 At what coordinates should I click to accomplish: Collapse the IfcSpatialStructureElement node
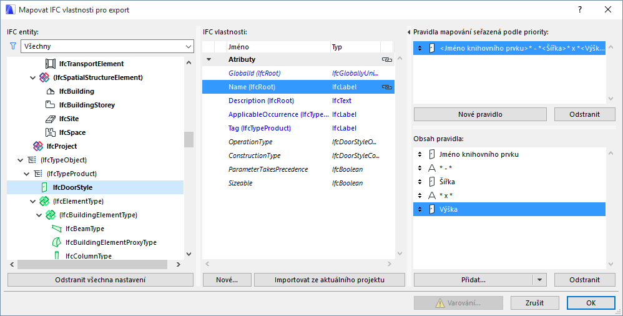[x=32, y=77]
